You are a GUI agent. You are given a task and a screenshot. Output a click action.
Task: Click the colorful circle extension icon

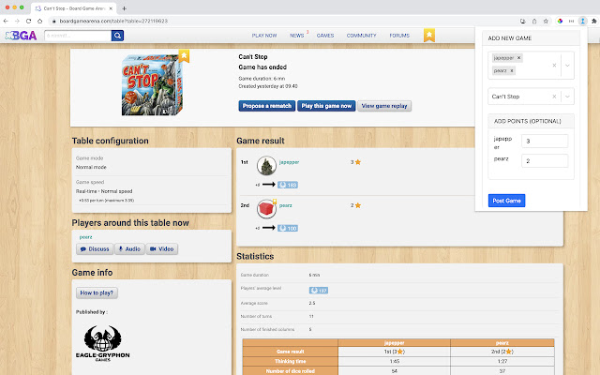[x=560, y=21]
